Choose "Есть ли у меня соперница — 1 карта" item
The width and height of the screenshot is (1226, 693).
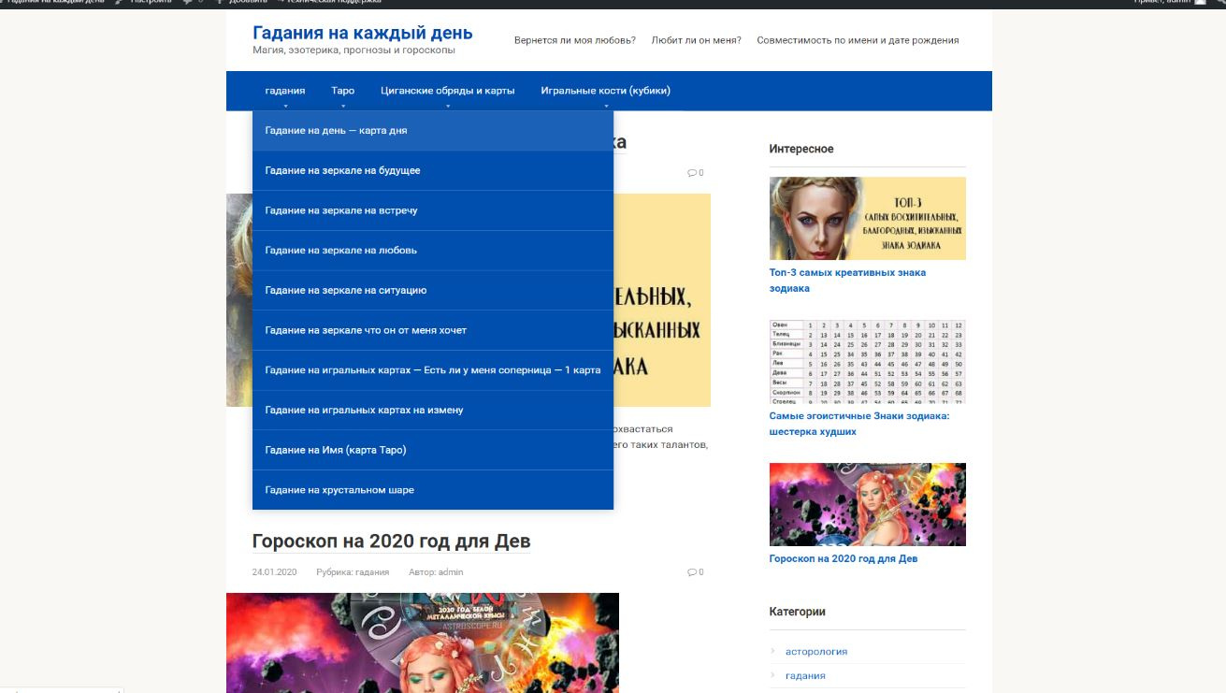[x=433, y=370]
